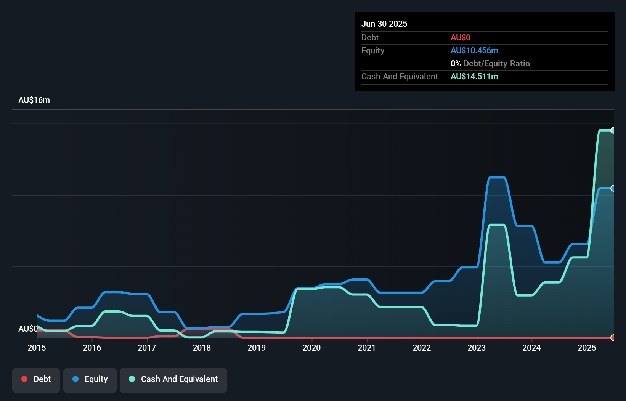Click the Jun 30 2025 tooltip date

(384, 24)
